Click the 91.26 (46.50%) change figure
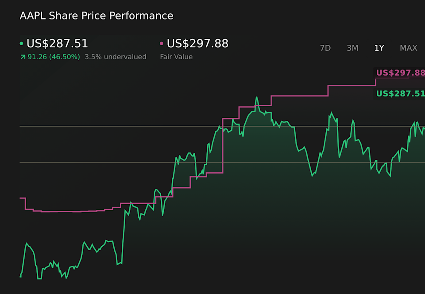This screenshot has width=425, height=294. click(x=54, y=57)
